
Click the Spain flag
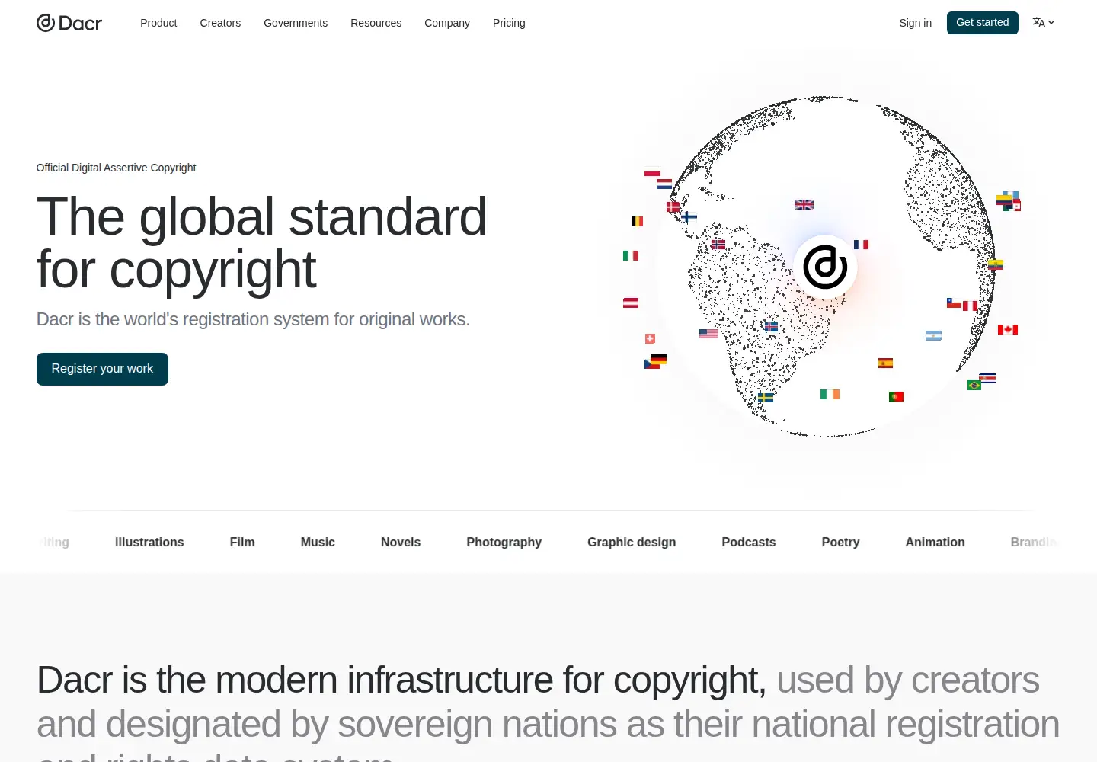tap(885, 363)
